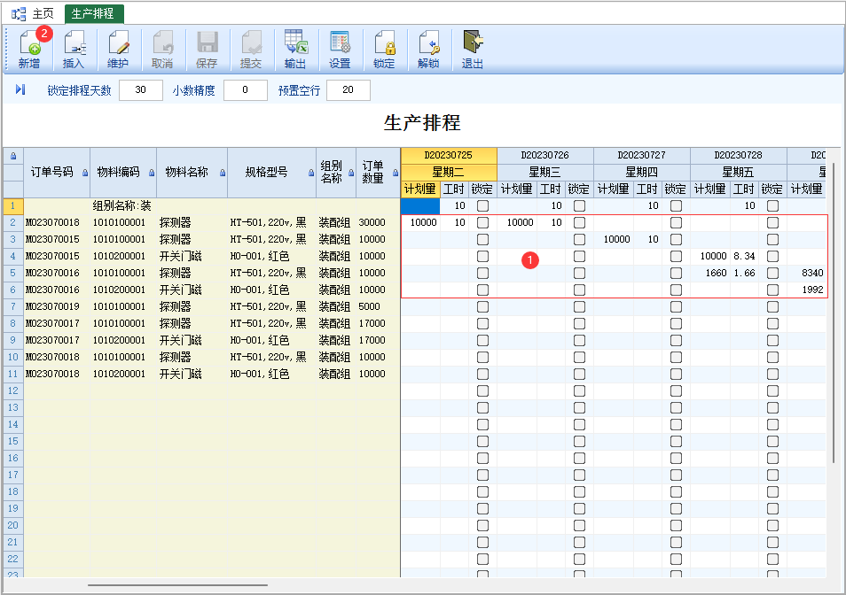This screenshot has height=595, width=846.
Task: Select row header number 7
Action: pos(12,307)
